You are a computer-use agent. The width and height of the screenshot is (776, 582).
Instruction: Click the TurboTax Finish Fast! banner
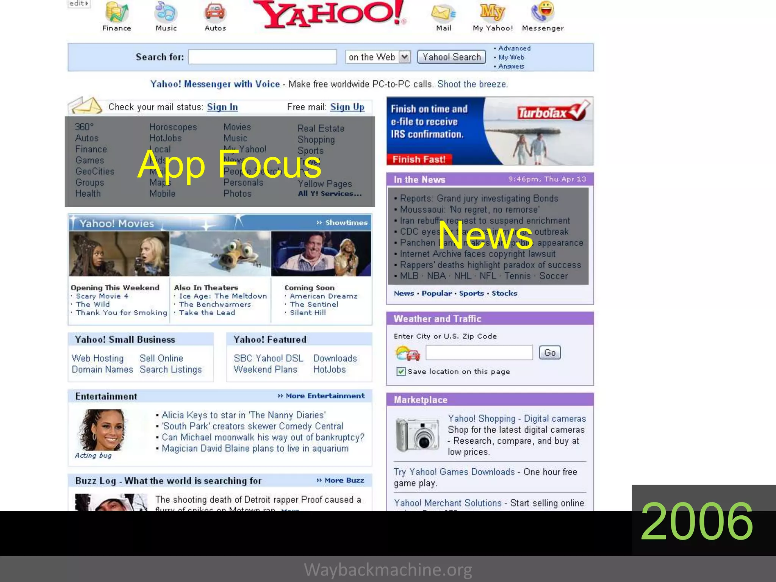(x=490, y=131)
